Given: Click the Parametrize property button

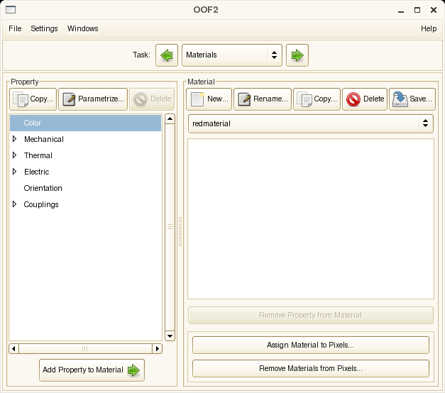Looking at the screenshot, I should [x=93, y=99].
